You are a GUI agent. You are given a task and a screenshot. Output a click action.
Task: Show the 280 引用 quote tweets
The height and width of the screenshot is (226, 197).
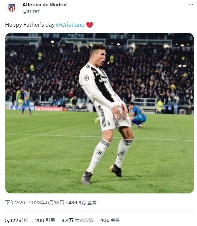click(x=45, y=220)
